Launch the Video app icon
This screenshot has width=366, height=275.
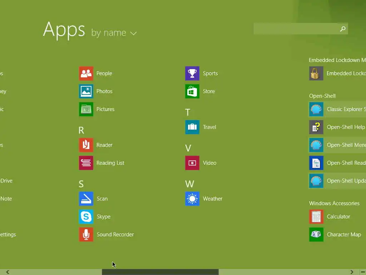[192, 163]
